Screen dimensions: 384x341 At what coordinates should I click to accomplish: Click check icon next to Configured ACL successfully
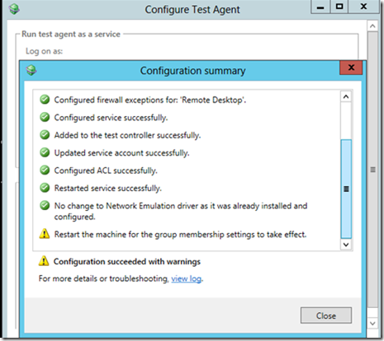pyautogui.click(x=45, y=170)
